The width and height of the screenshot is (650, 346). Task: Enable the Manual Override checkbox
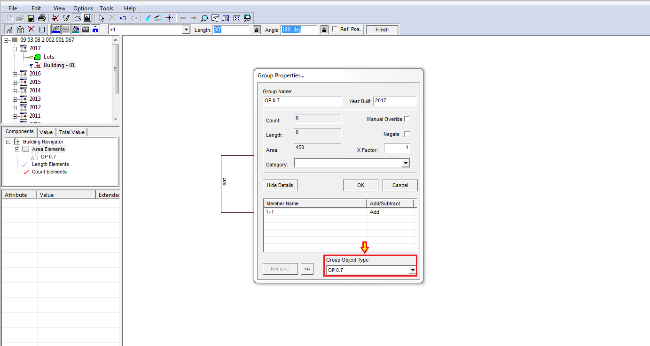tap(407, 119)
